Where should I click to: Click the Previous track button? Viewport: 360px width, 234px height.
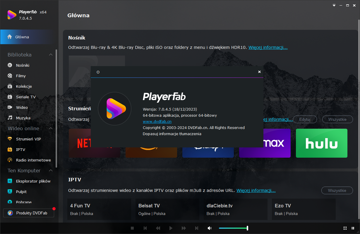[x=145, y=228]
